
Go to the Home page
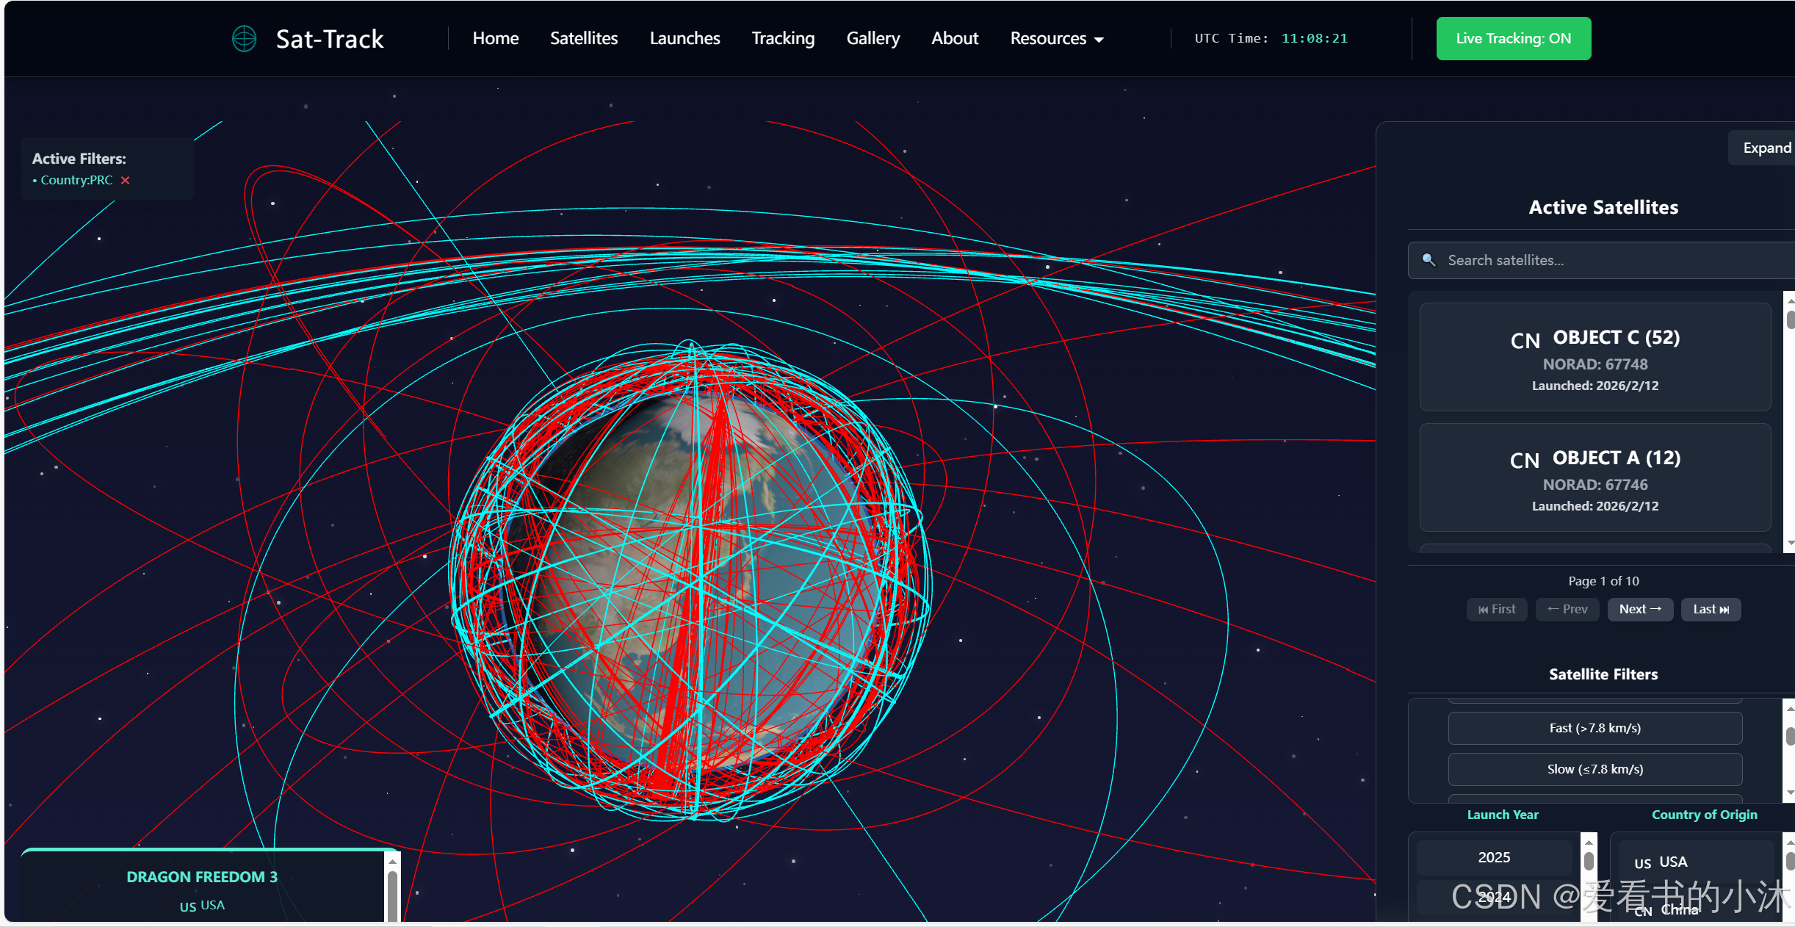(496, 38)
